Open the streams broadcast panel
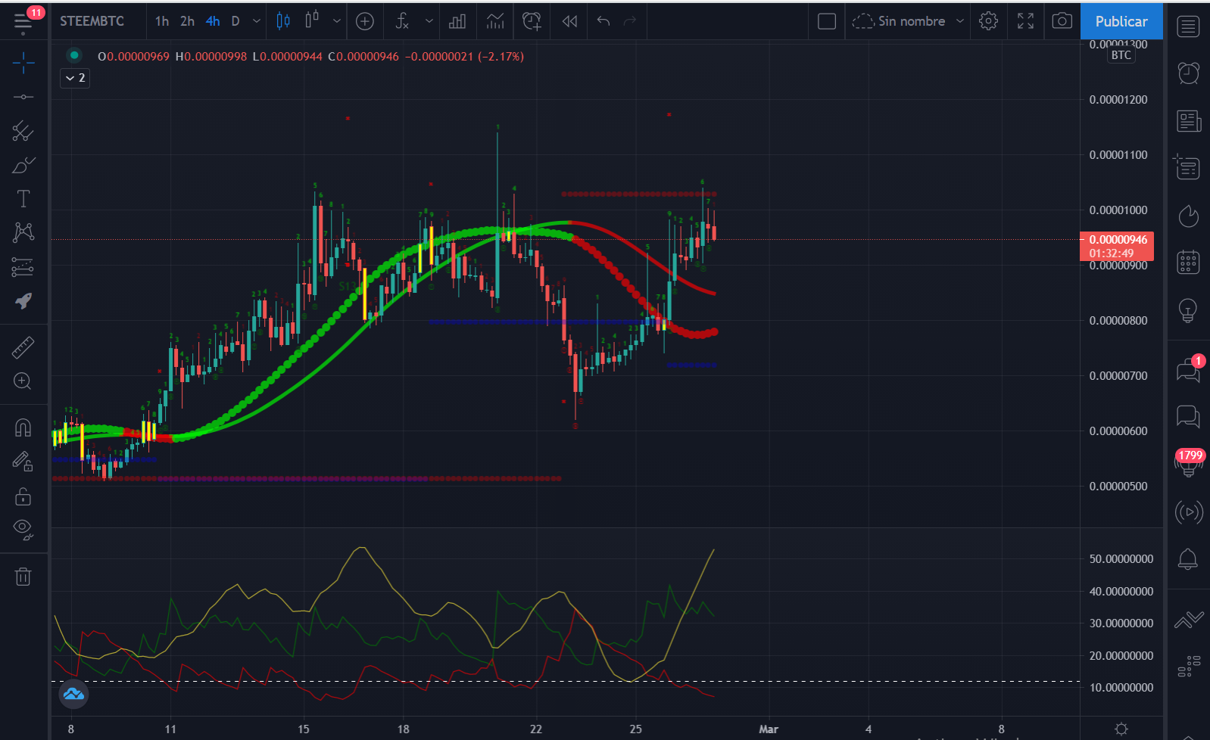Image resolution: width=1210 pixels, height=740 pixels. [1188, 512]
